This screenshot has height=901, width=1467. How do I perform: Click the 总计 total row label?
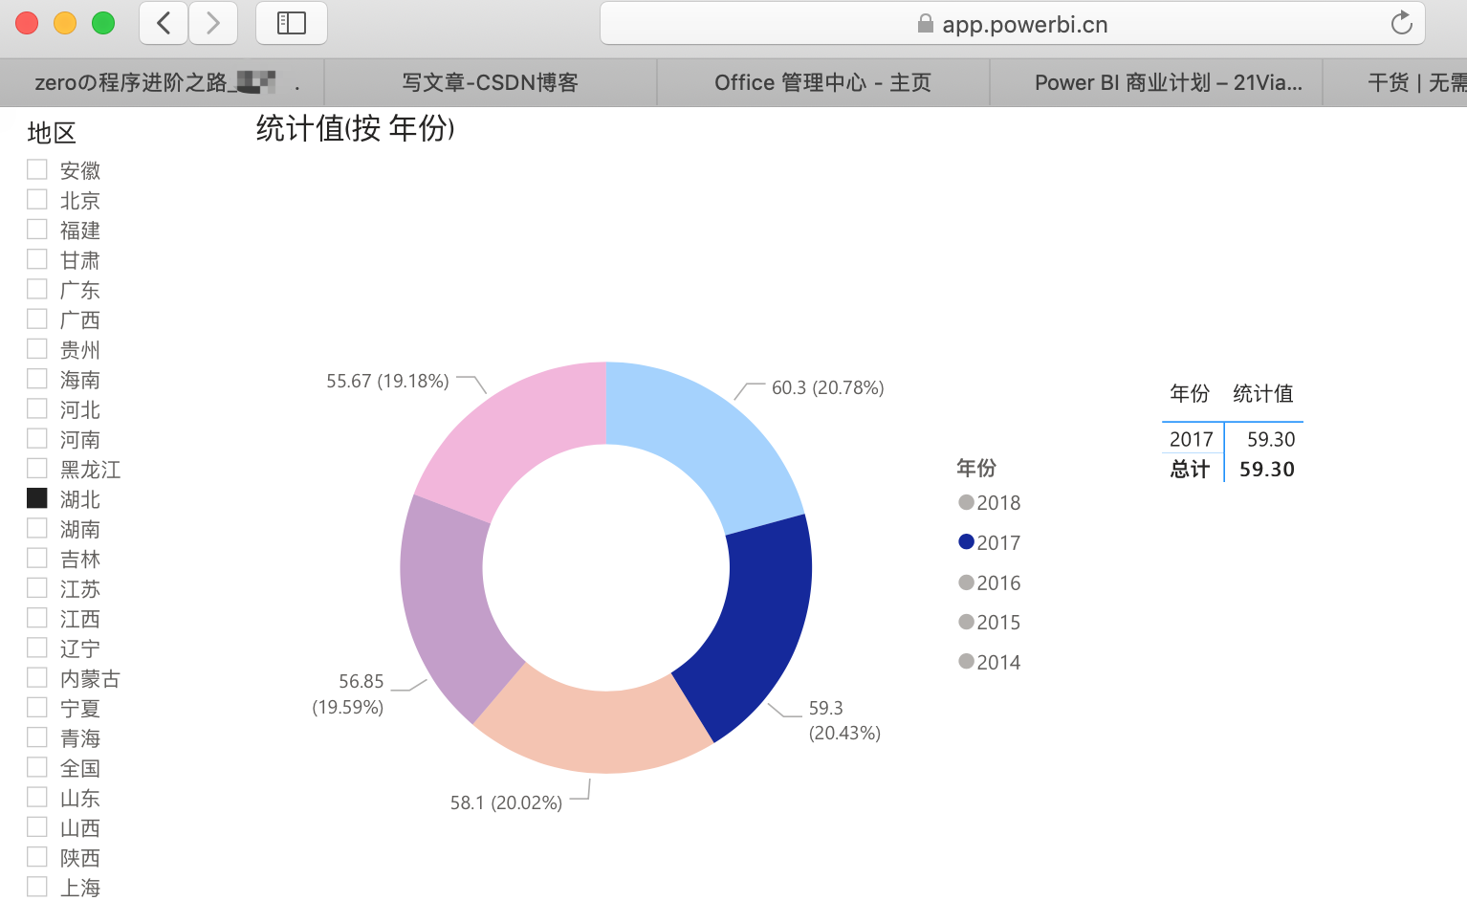[x=1190, y=469]
